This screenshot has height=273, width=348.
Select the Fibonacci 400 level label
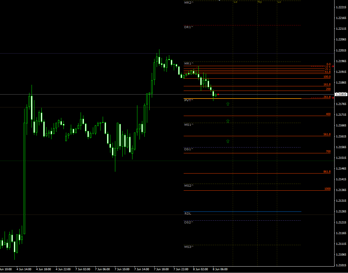(x=328, y=114)
